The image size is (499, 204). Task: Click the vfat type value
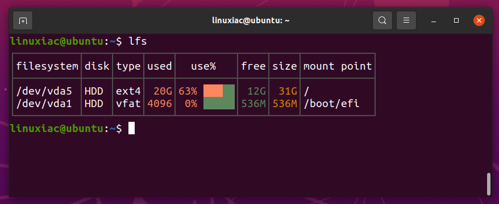click(128, 104)
